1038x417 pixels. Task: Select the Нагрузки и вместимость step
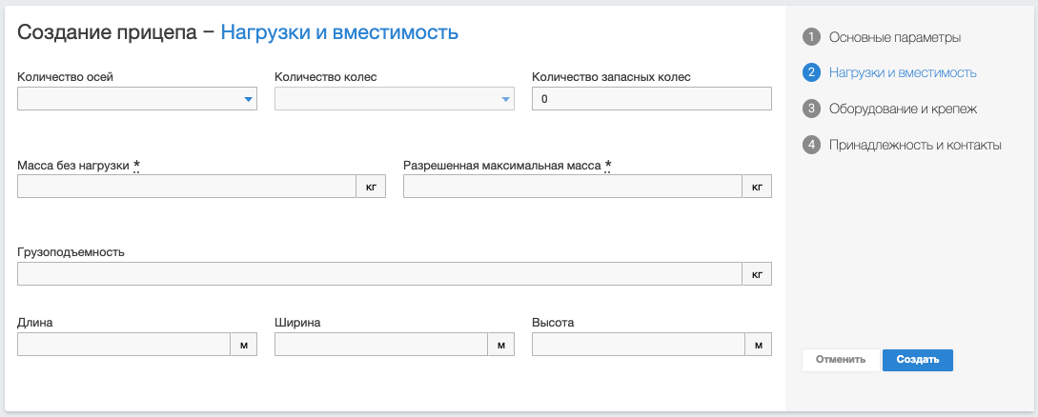(902, 72)
